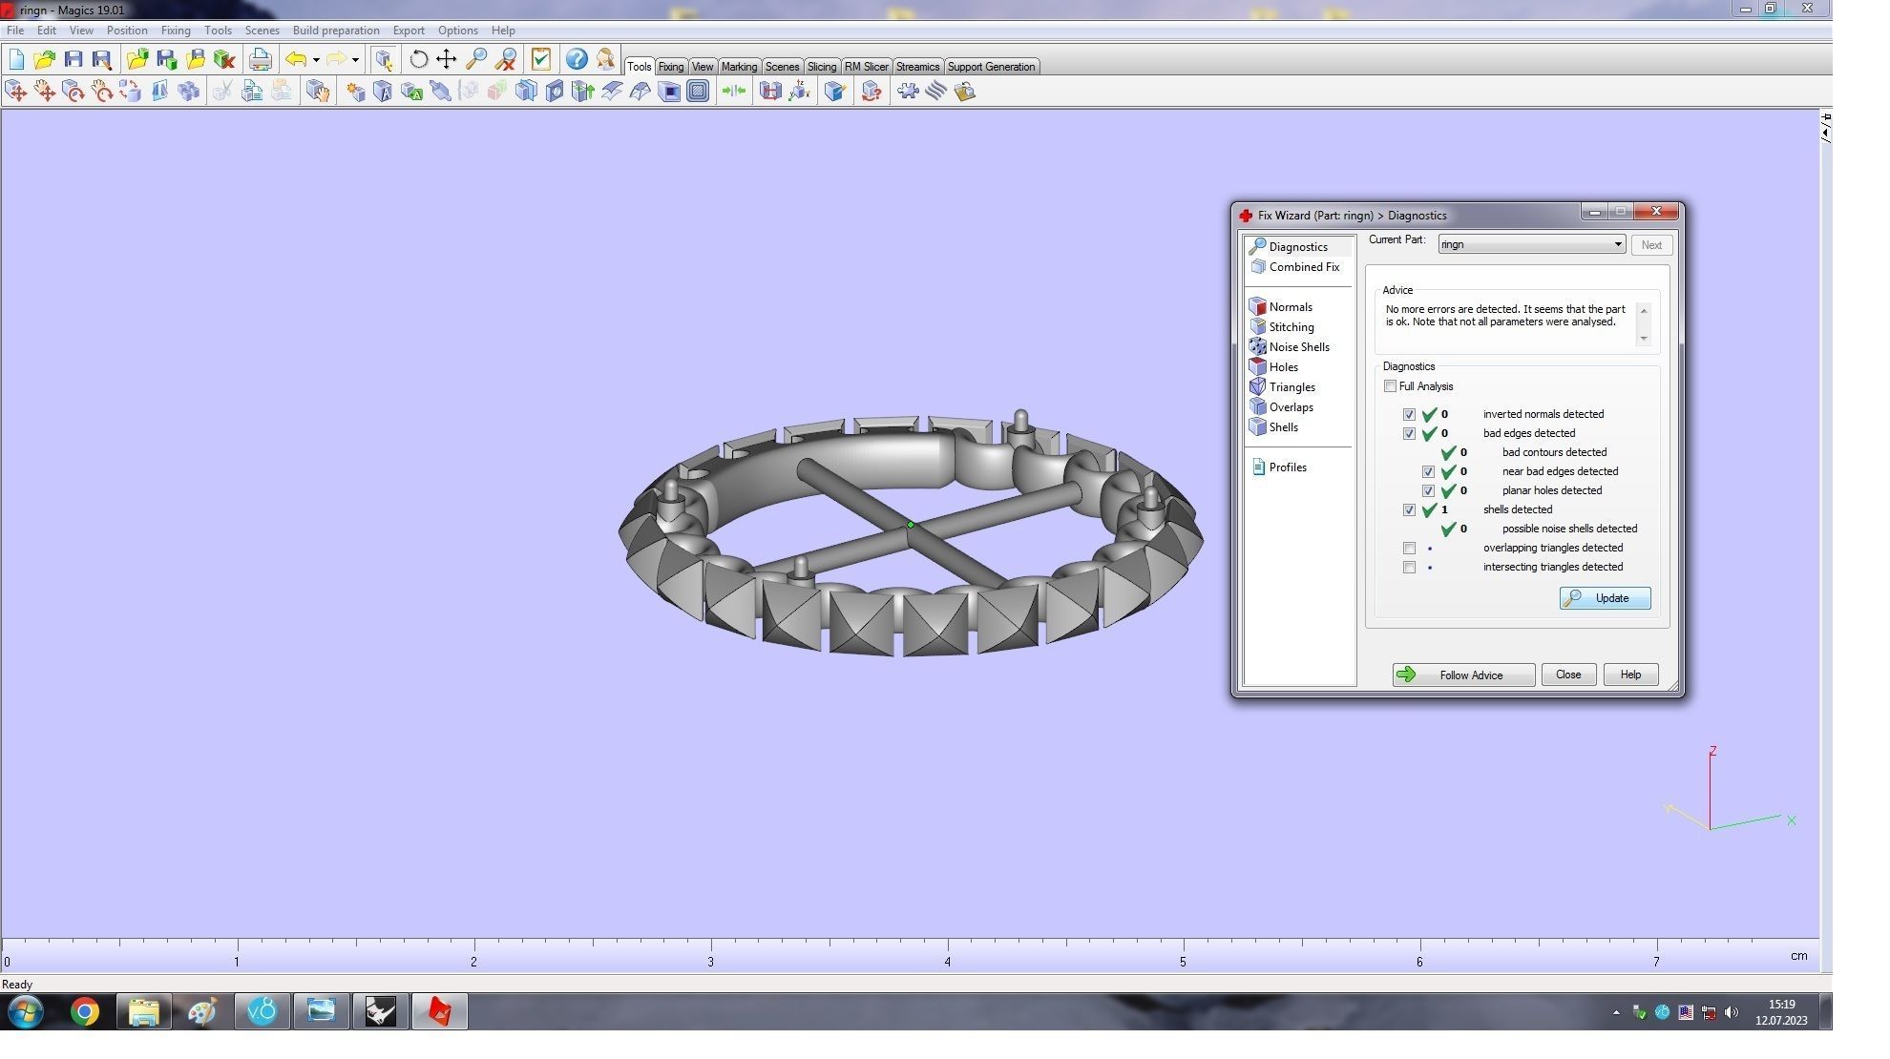Click the Follow Advice button

pos(1463,675)
